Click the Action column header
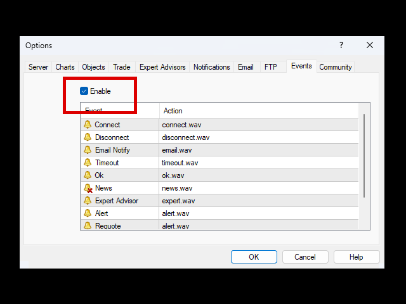Screen dimensions: 406x304 [x=259, y=111]
